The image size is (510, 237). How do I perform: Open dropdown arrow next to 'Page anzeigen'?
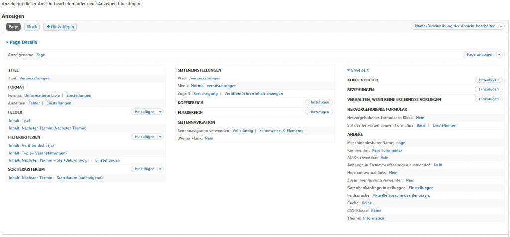[x=499, y=55]
